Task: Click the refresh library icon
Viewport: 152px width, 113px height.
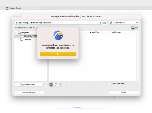Action: [x=56, y=85]
